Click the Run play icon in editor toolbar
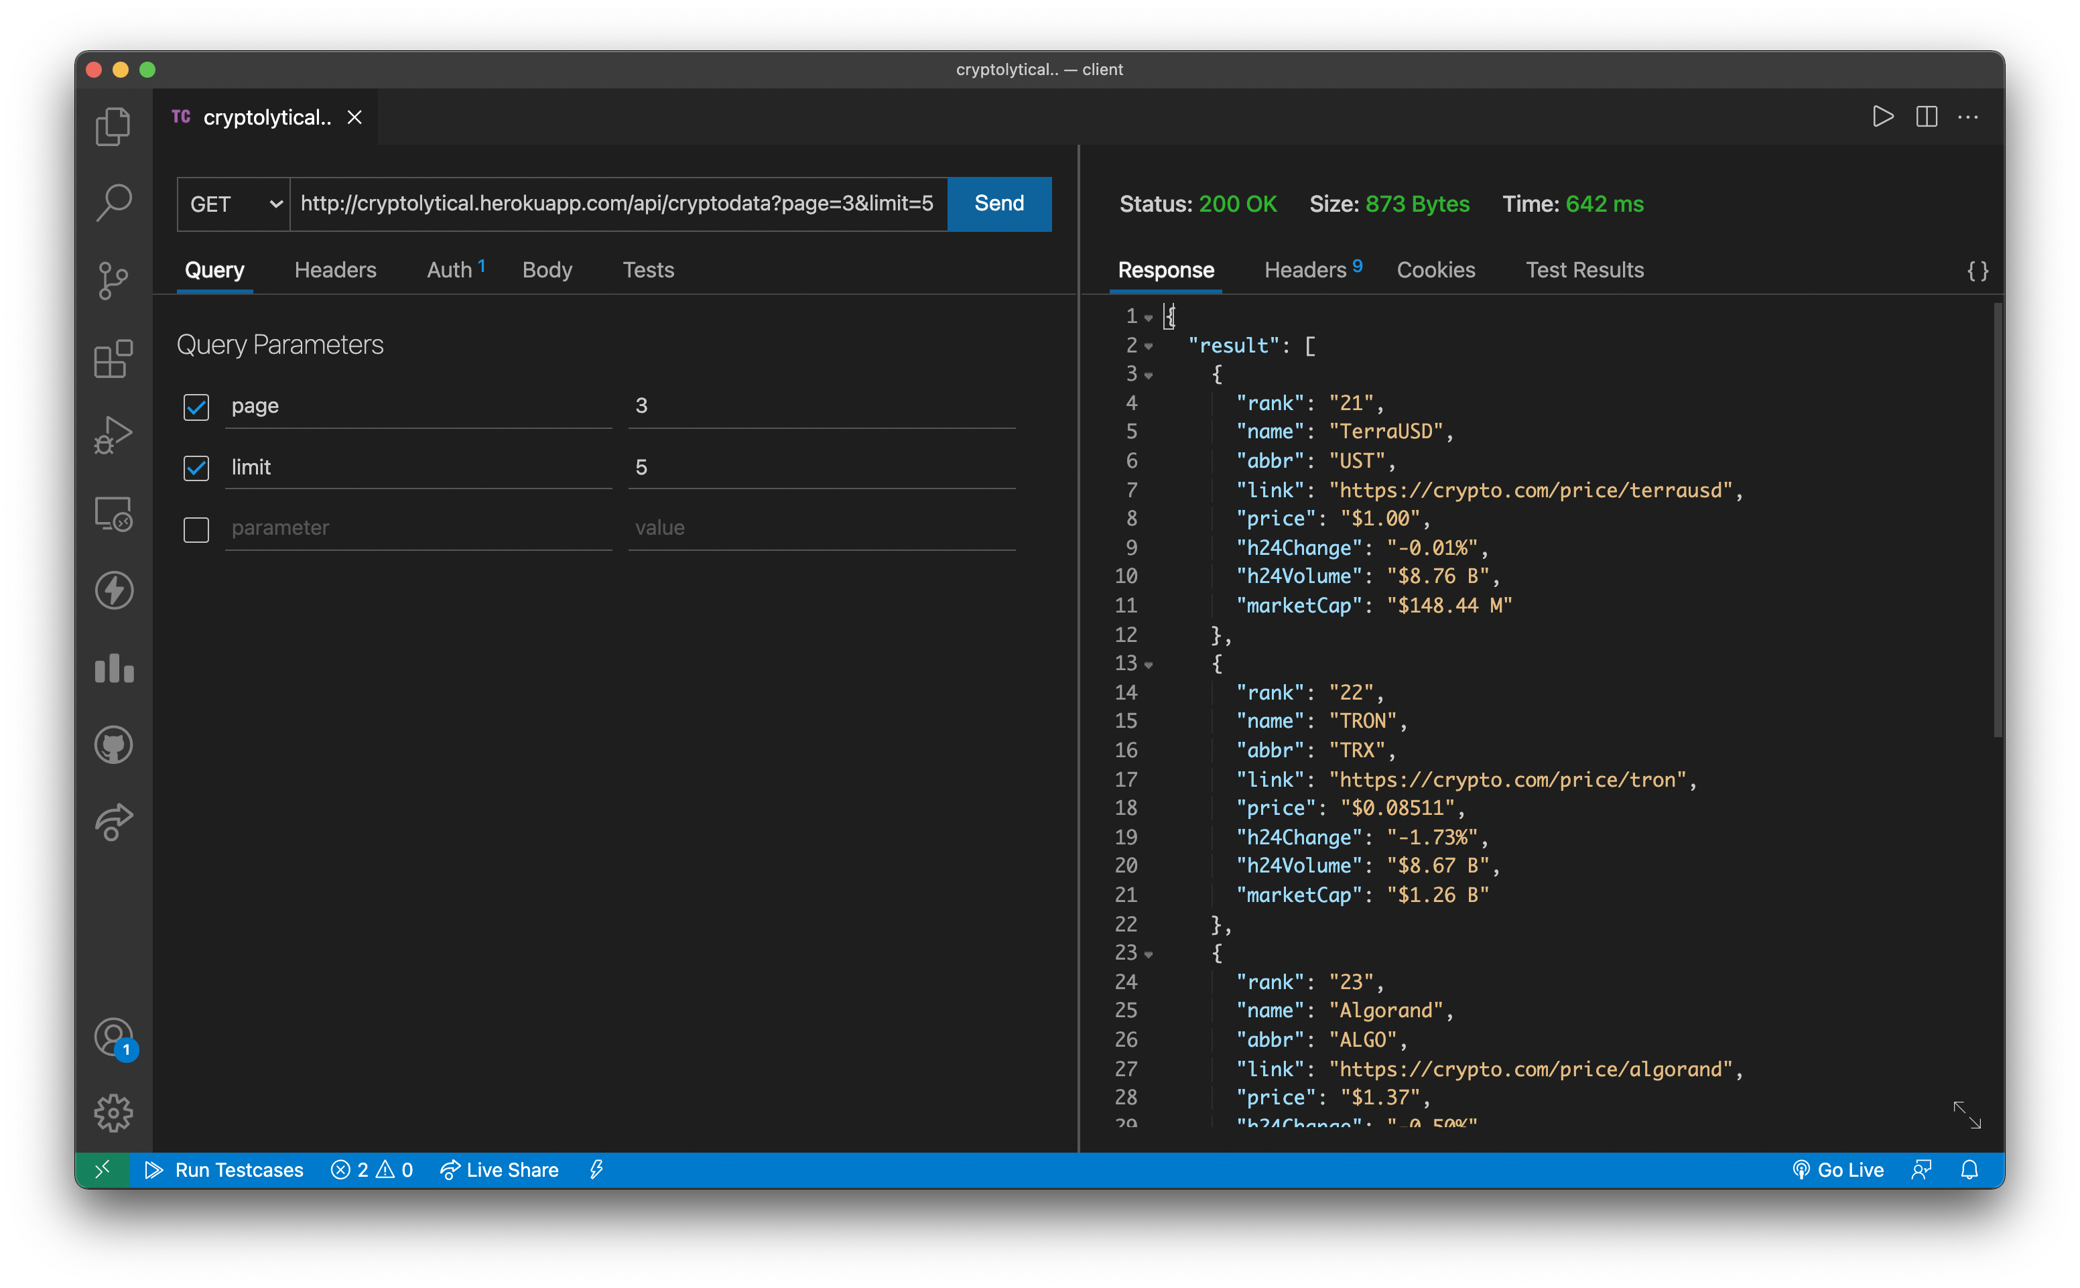The height and width of the screenshot is (1288, 2080). pyautogui.click(x=1882, y=117)
